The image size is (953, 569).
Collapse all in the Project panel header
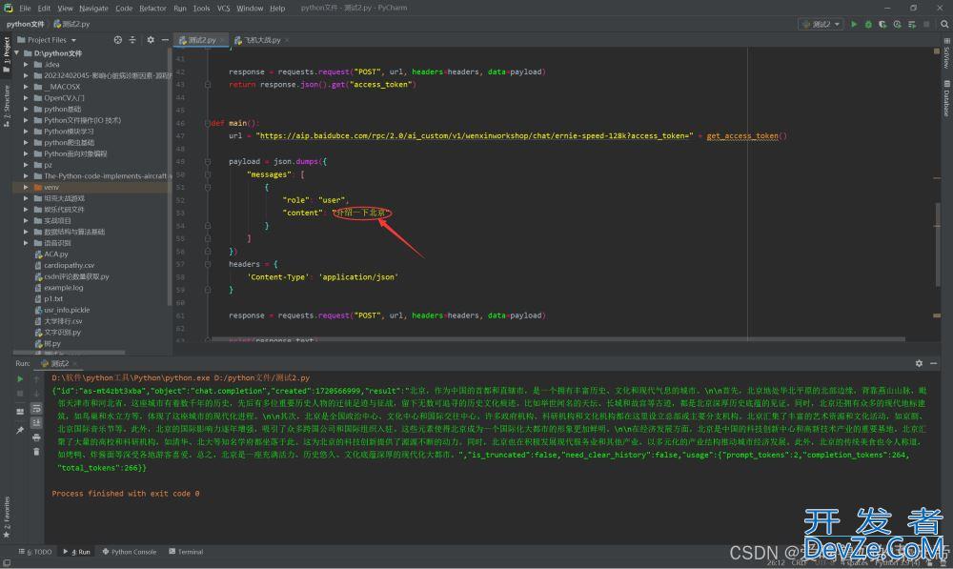click(132, 40)
